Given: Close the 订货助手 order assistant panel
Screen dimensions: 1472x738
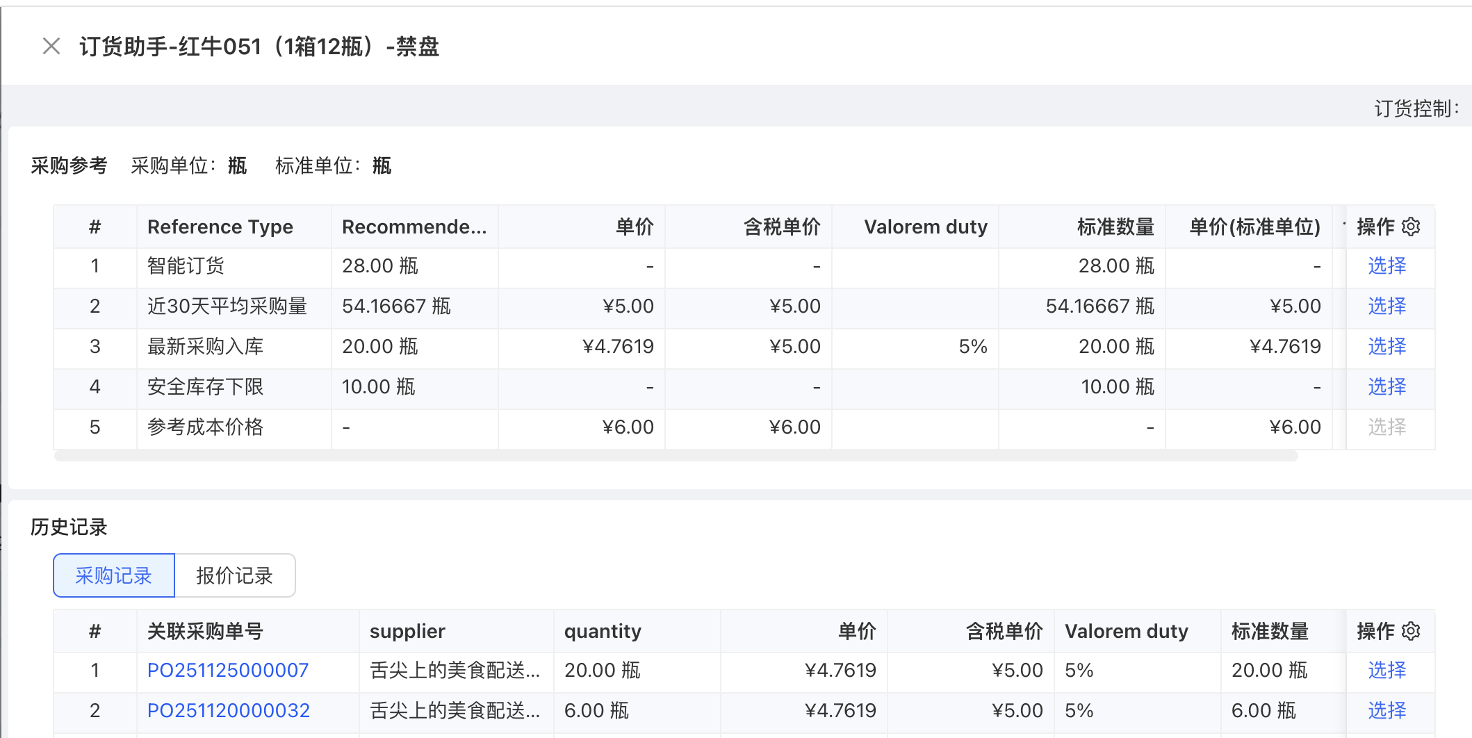Looking at the screenshot, I should tap(51, 47).
